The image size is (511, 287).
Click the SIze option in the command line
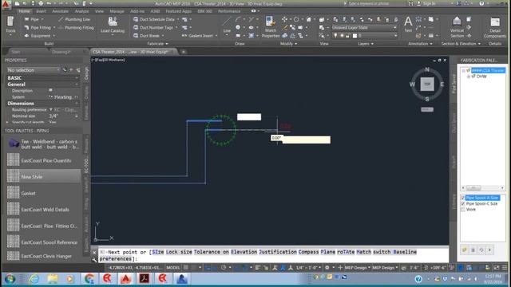point(158,252)
